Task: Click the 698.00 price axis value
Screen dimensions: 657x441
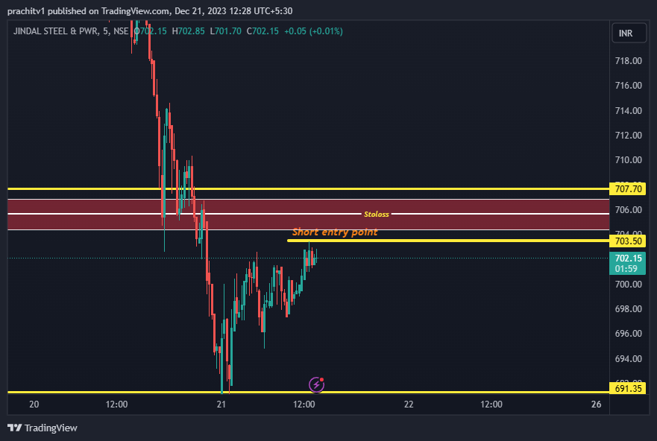Action: pos(628,309)
